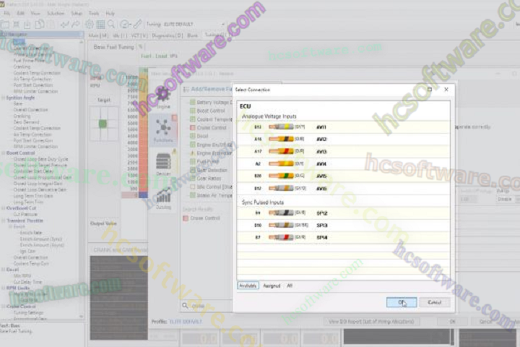Image resolution: width=520 pixels, height=347 pixels.
Task: Select Controller Start Delay tree item
Action: (x=33, y=171)
